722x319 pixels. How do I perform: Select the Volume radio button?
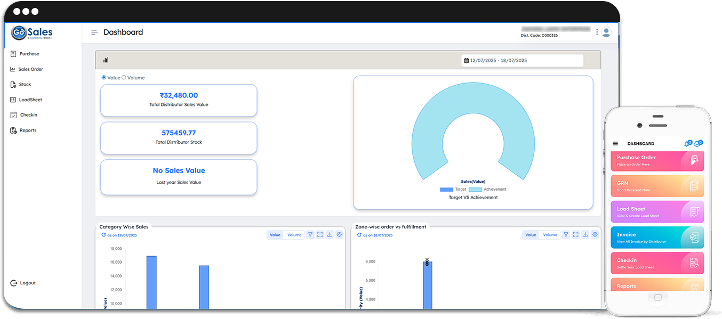pos(124,78)
